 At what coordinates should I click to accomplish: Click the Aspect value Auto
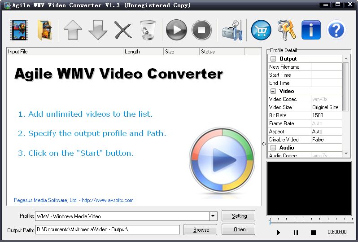click(327, 132)
